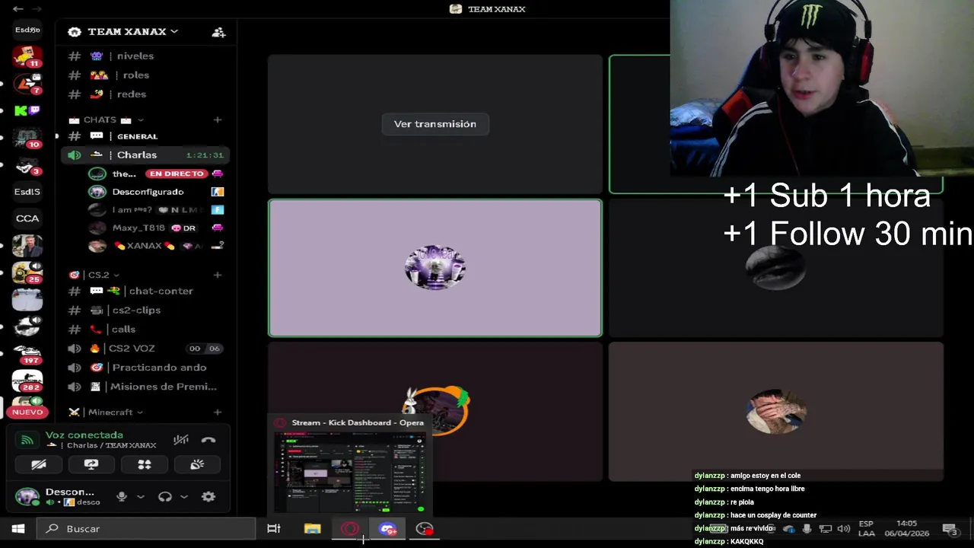Open the GENERAL text channel

point(145,136)
